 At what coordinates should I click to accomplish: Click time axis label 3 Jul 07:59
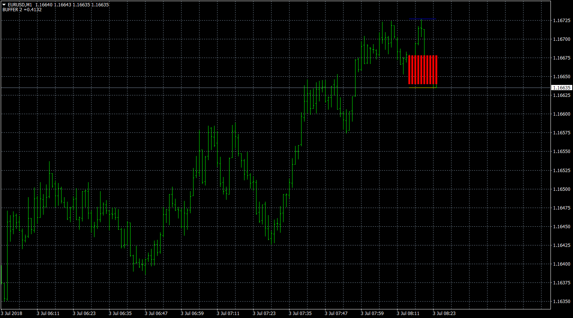tap(372, 314)
